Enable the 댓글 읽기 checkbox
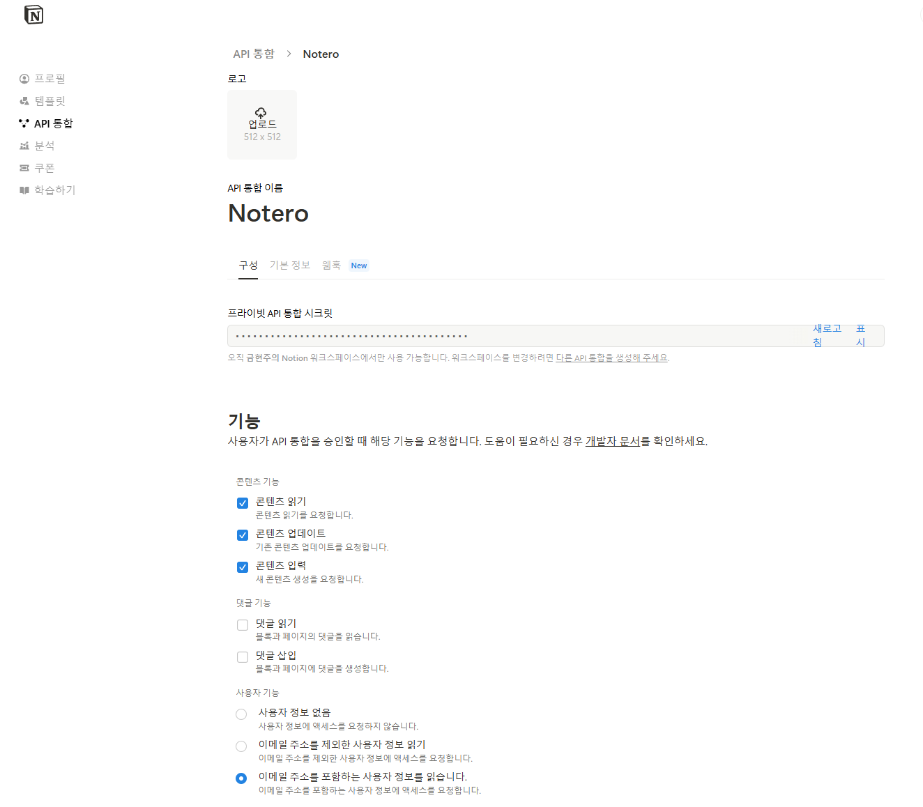Image resolution: width=923 pixels, height=807 pixels. point(243,625)
